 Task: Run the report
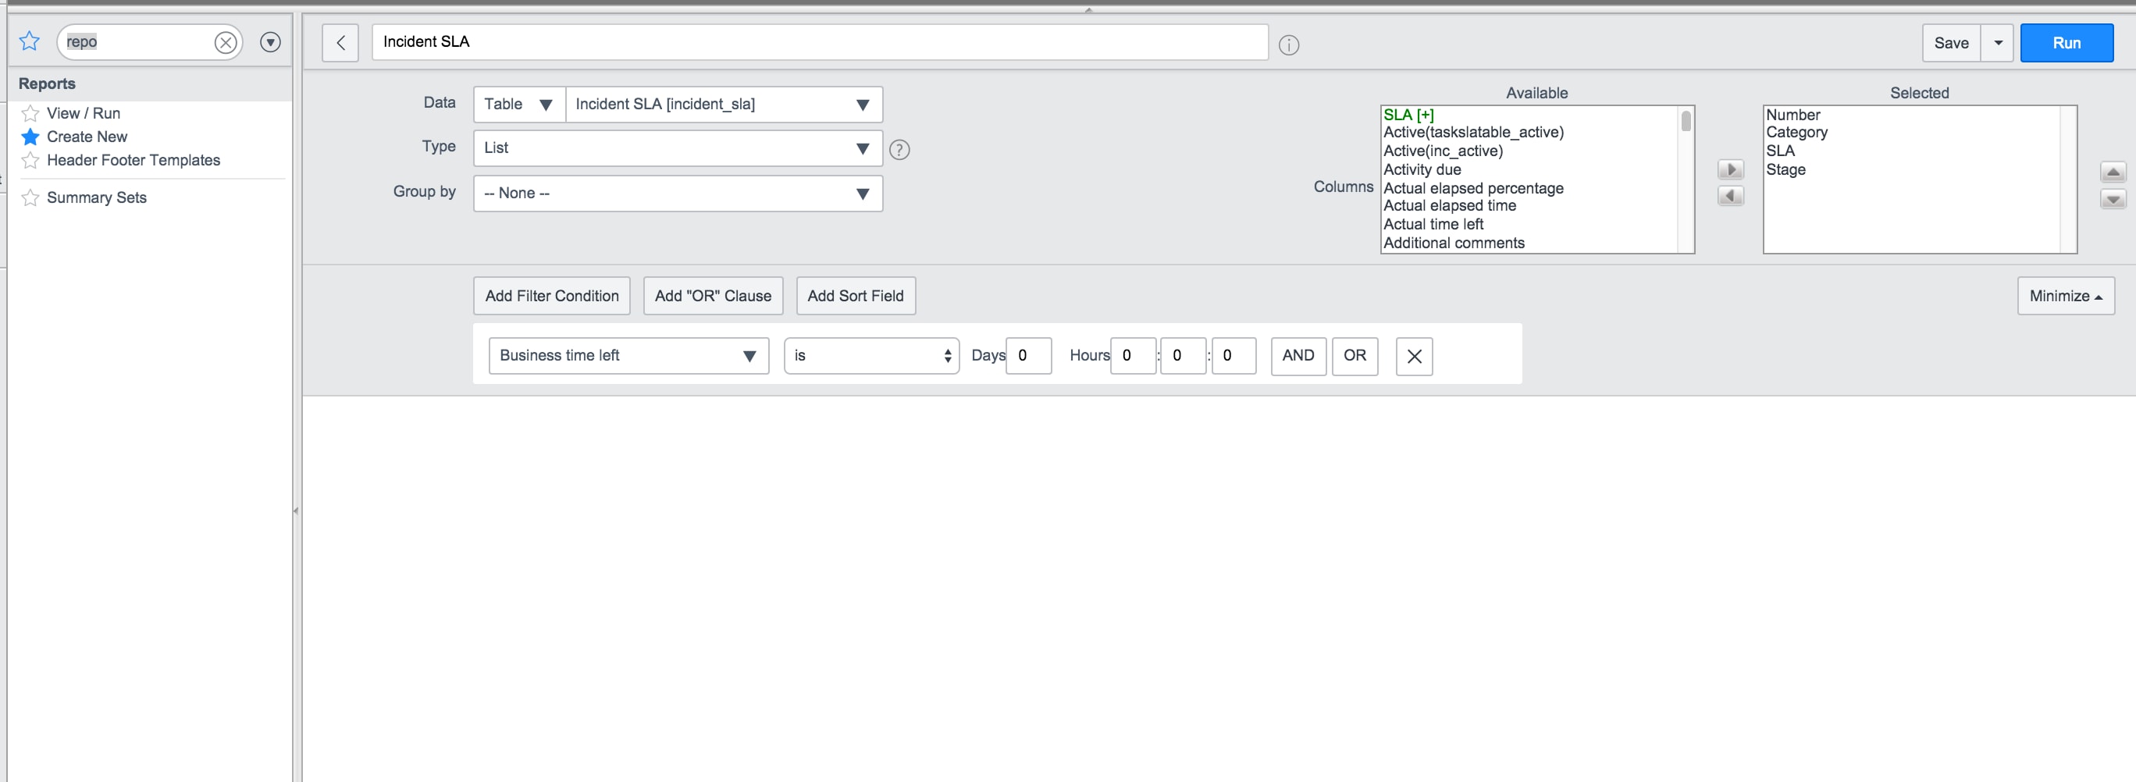point(2067,43)
